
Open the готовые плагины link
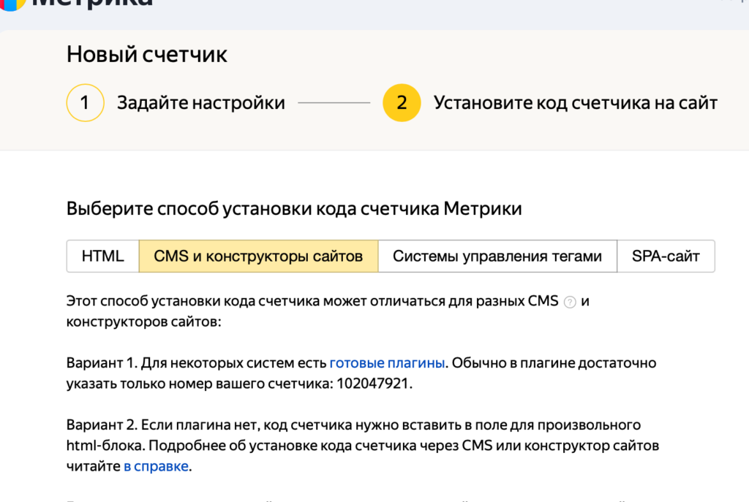[387, 363]
